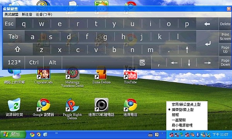Screen dimensions: 232x139
Task: Click media player icon in quick launch
Action: point(39,134)
